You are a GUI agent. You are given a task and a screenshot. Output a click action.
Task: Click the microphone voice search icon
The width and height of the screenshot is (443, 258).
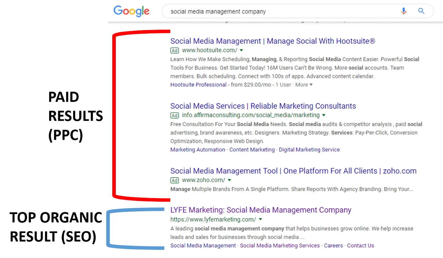pyautogui.click(x=404, y=11)
